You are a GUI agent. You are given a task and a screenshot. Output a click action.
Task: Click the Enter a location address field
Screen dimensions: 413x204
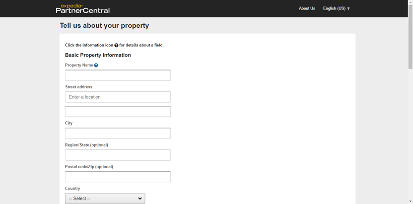click(x=118, y=97)
